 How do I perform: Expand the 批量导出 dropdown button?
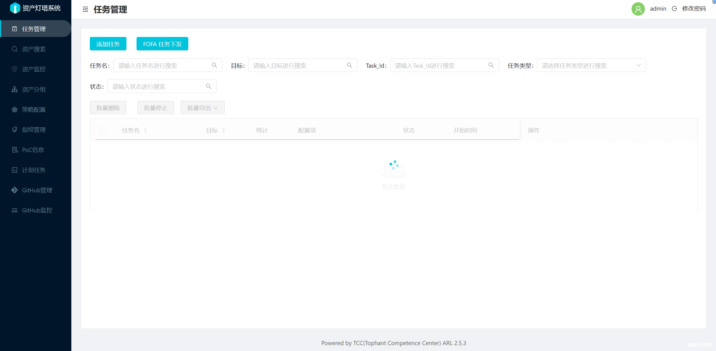pyautogui.click(x=202, y=108)
